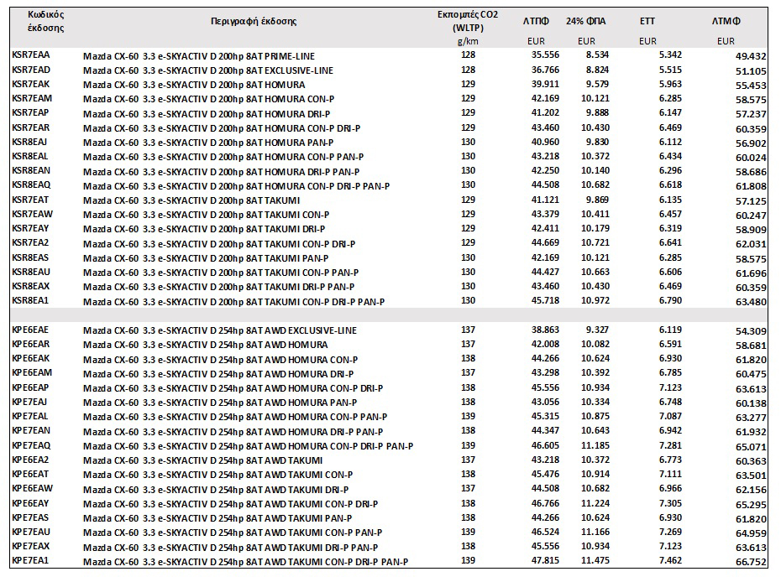781x582 pixels.
Task: Select final price 63.480
Action: 751,302
